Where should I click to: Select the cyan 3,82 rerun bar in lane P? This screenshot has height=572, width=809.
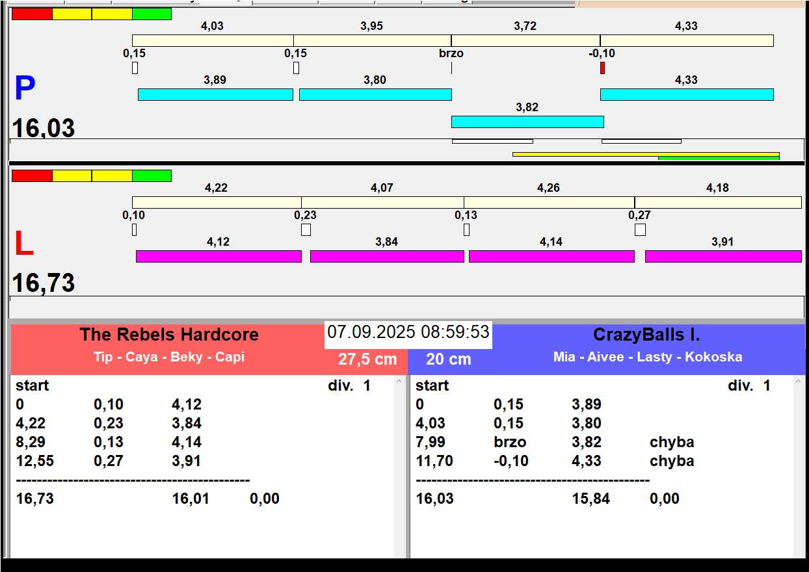(x=527, y=122)
